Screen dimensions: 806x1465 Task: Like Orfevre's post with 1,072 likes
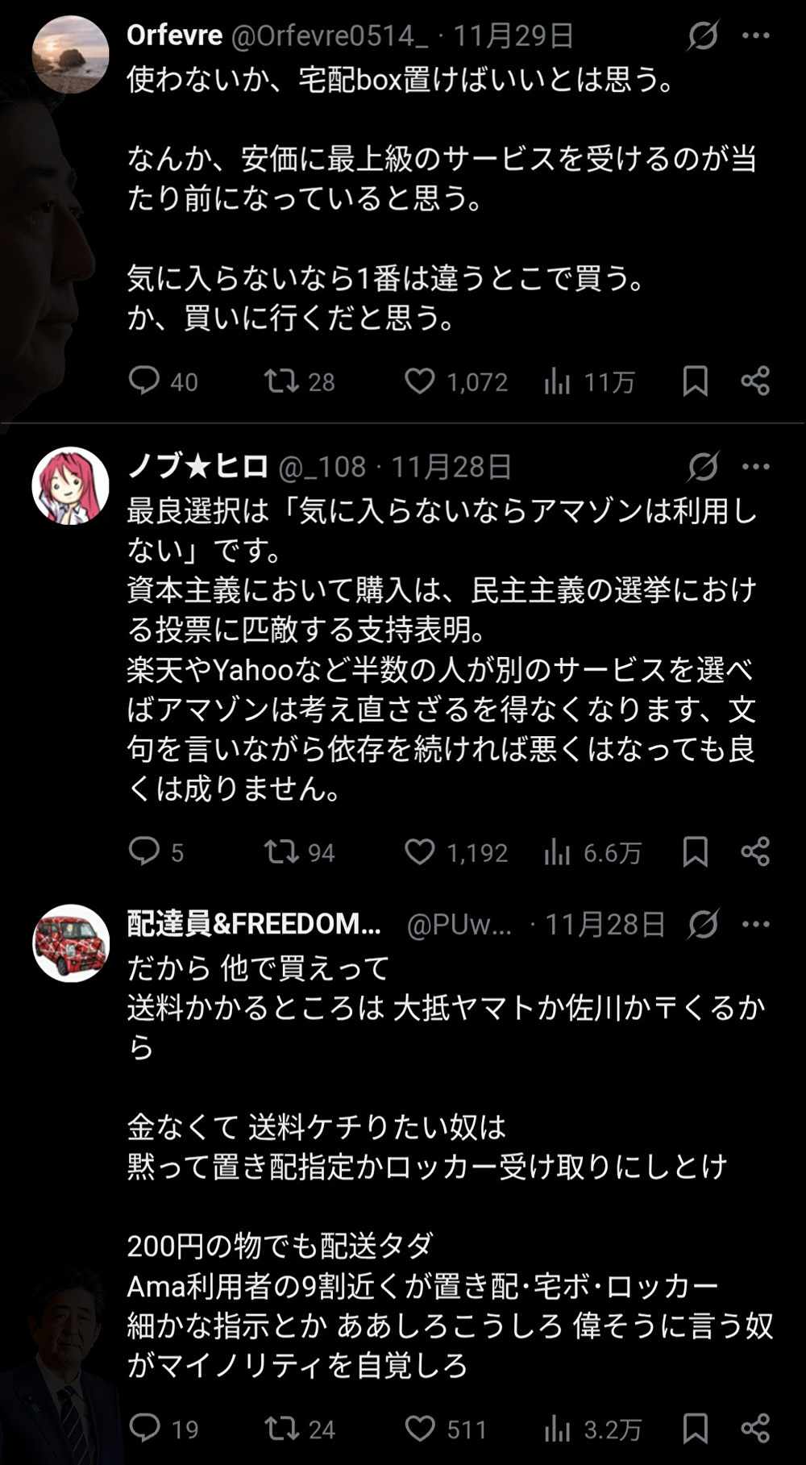(419, 381)
